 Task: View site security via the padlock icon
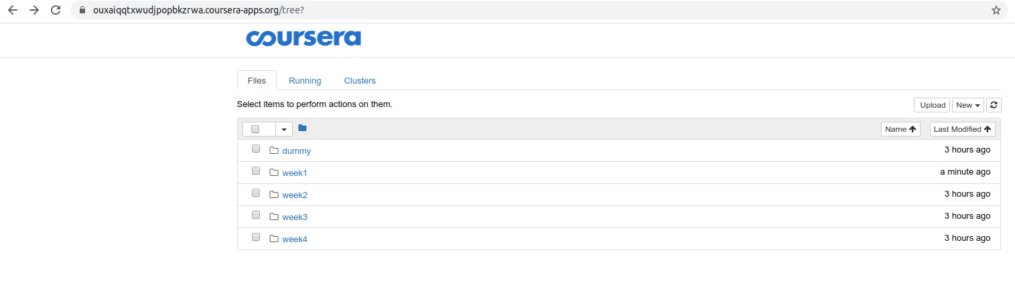click(x=82, y=11)
